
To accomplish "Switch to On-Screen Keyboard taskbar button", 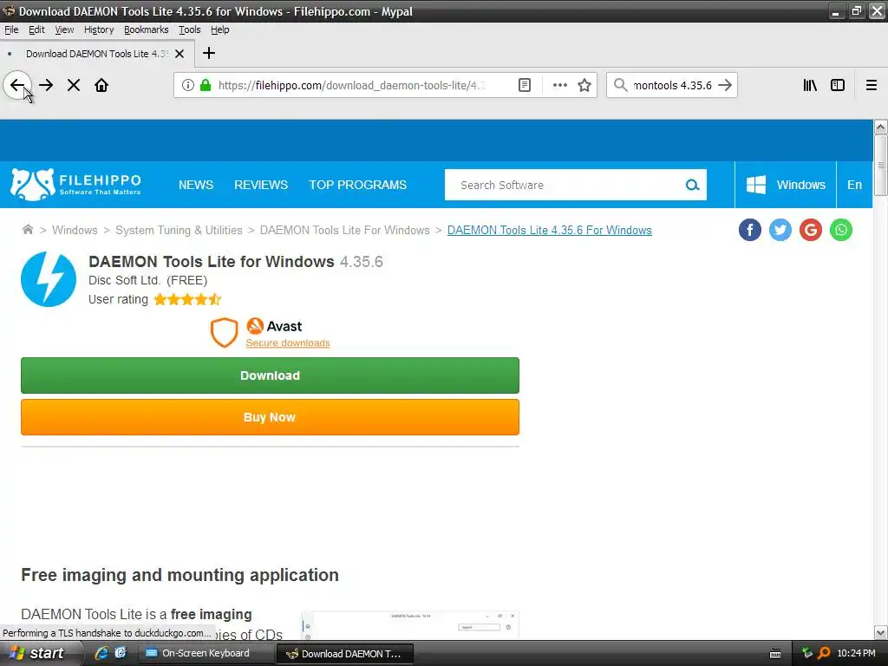I will click(205, 653).
